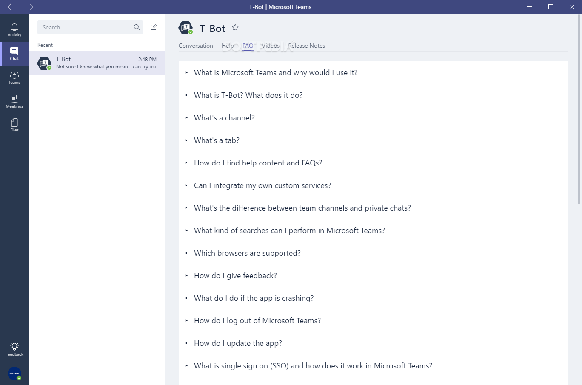Click the vertical scrollbar thumb
582x385 pixels.
point(579,109)
